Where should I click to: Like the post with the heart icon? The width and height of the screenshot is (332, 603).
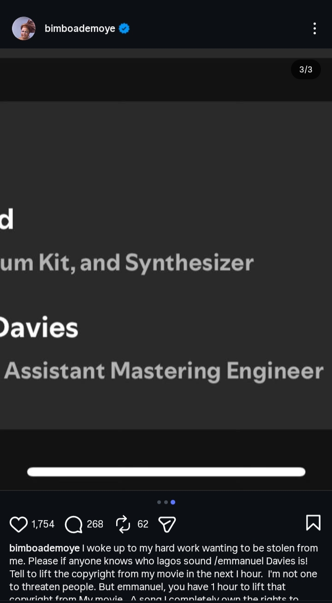point(19,524)
